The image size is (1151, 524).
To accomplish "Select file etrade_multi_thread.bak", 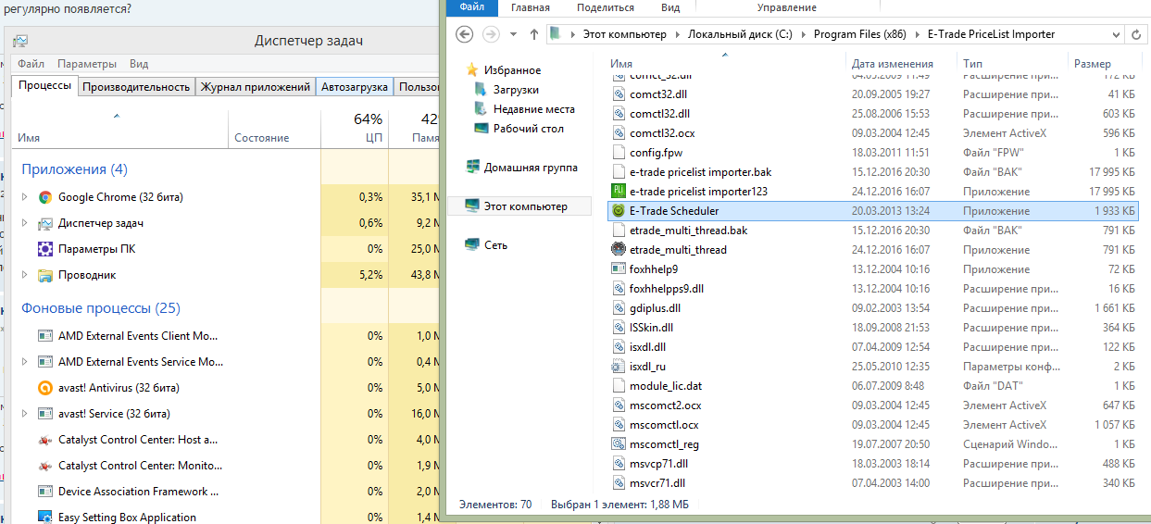I will click(x=688, y=231).
